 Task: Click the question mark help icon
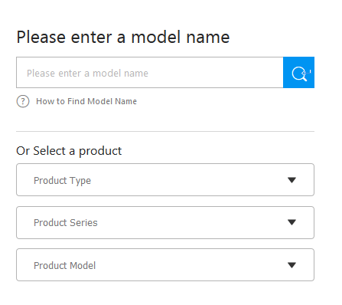pos(23,101)
